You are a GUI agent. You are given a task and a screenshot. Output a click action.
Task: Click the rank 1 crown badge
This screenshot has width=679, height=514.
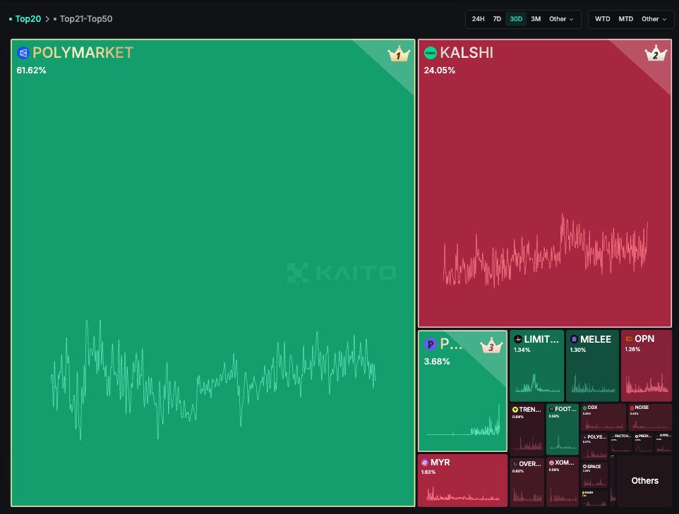398,54
